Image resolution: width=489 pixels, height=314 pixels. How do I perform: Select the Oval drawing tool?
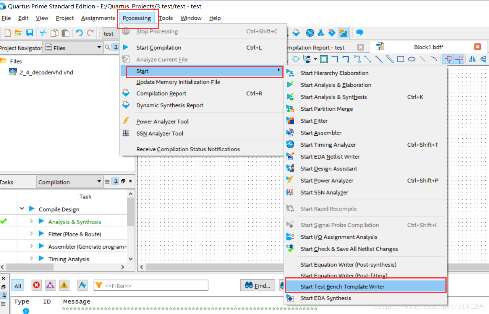pos(411,59)
